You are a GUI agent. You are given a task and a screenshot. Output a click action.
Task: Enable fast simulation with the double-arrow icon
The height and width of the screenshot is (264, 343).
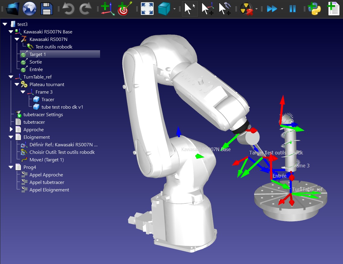click(272, 9)
